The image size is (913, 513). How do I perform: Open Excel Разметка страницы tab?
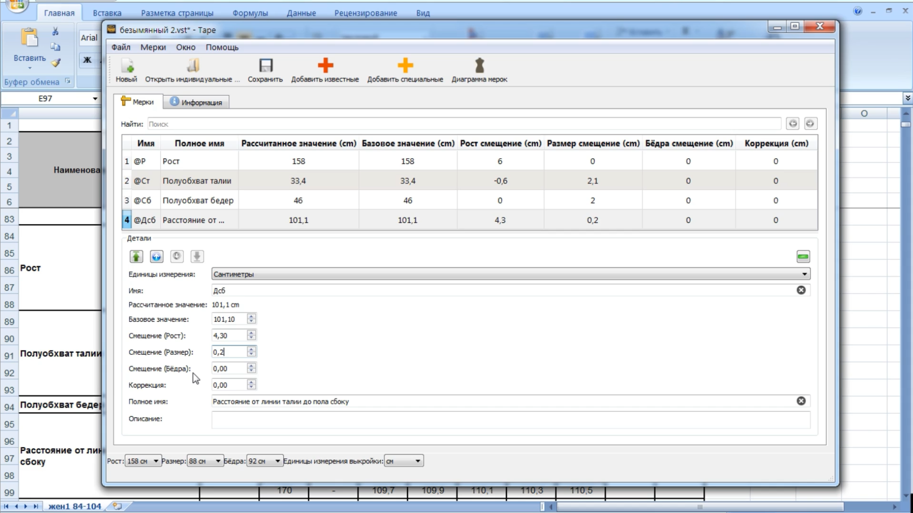(177, 13)
